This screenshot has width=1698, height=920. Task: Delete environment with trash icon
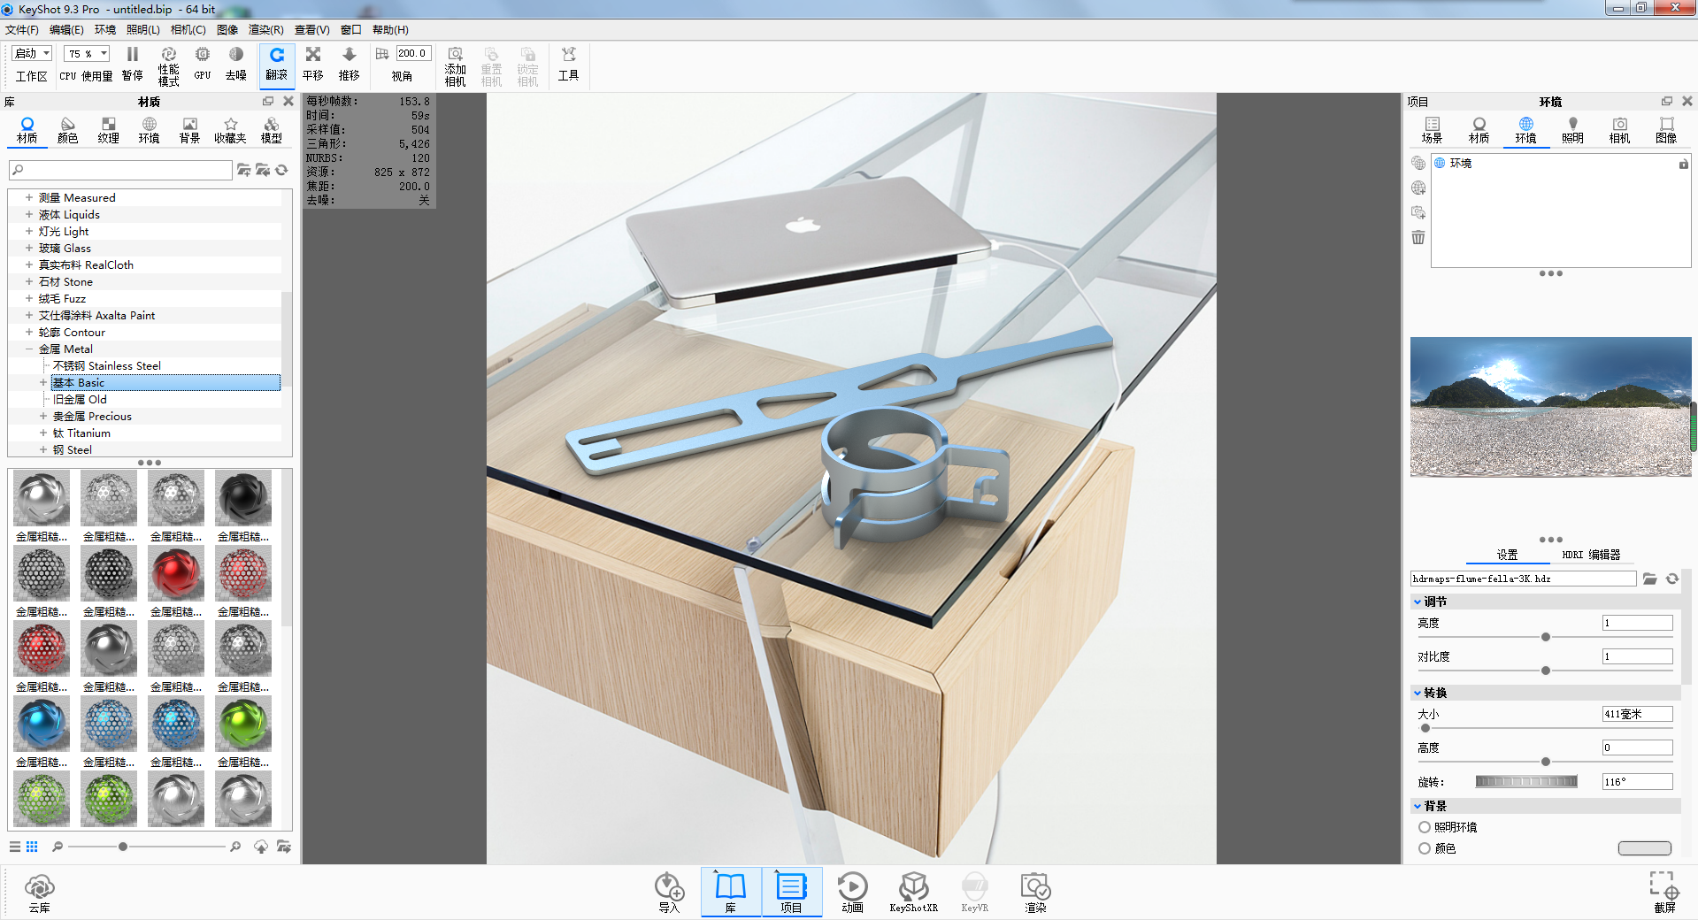1418,237
